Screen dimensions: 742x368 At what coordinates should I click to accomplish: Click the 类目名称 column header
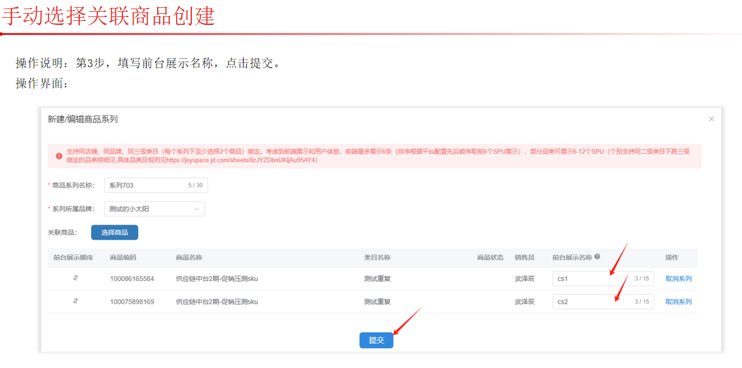coord(377,258)
